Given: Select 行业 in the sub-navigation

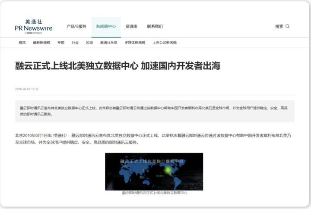Looking at the screenshot, I should (75, 43).
